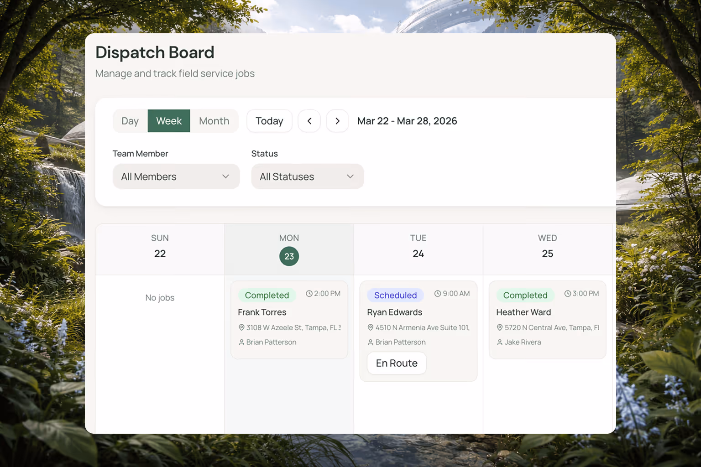Click person icon on Frank Torres job card

click(x=241, y=342)
